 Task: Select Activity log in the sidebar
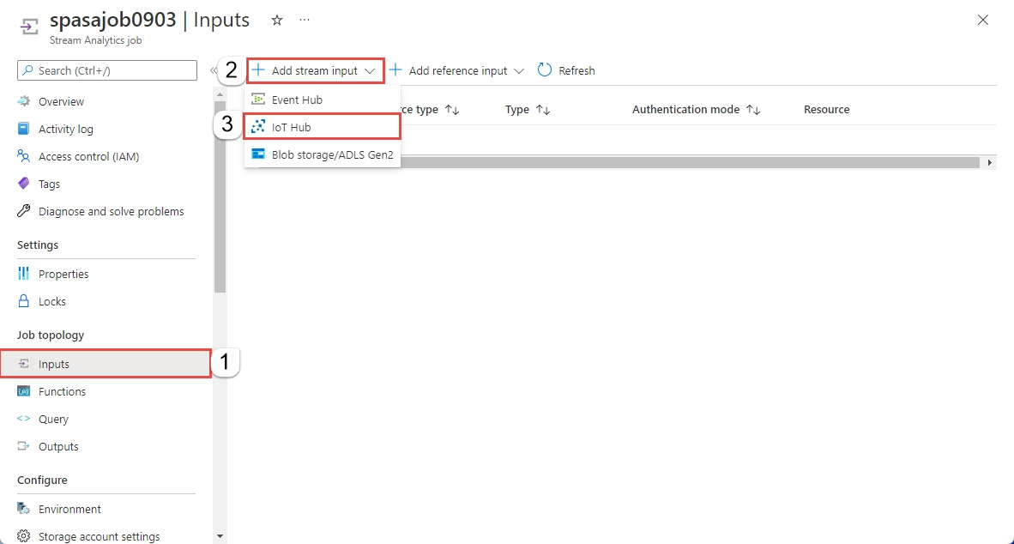64,129
